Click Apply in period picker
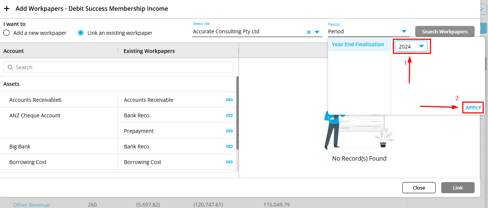The height and width of the screenshot is (208, 488). pyautogui.click(x=473, y=108)
